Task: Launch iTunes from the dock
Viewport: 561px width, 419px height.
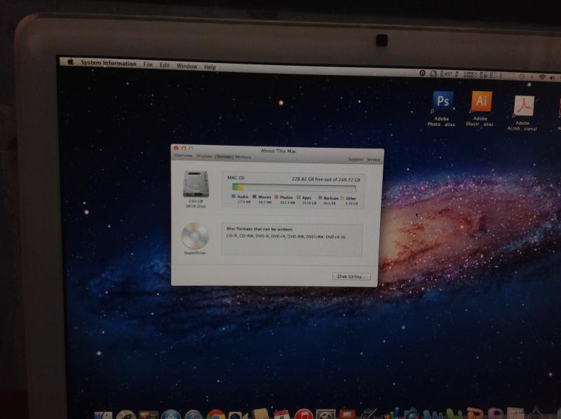Action: 304,415
